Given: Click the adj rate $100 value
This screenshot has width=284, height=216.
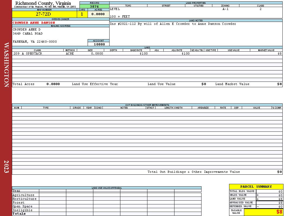Looking at the screenshot, I should tap(186, 53).
